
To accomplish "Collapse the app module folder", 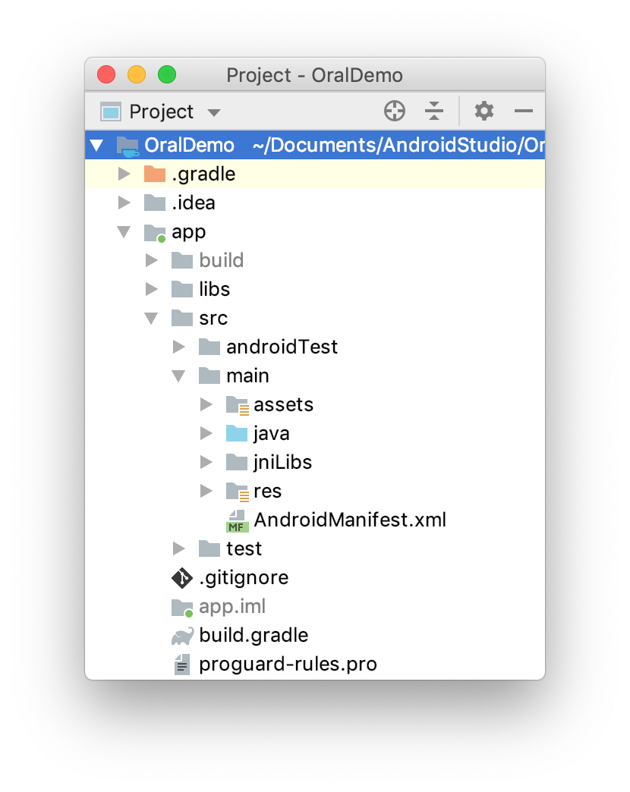I will click(124, 232).
